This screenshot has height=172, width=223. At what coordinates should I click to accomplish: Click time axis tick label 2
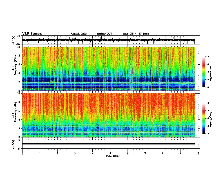[57, 153]
